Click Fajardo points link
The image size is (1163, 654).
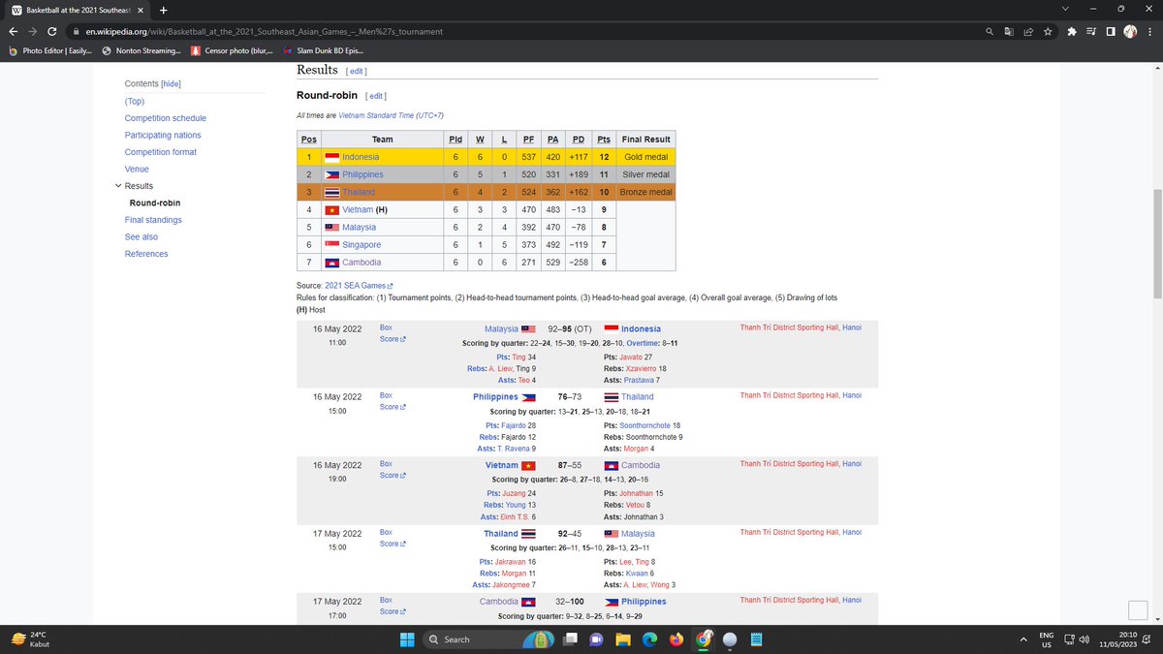[512, 425]
